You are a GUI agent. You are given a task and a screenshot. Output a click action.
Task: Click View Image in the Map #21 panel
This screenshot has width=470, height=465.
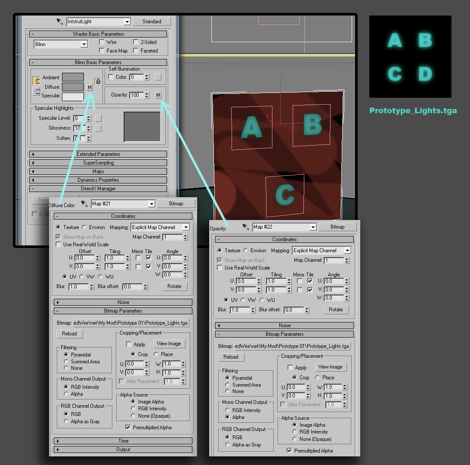click(x=169, y=344)
